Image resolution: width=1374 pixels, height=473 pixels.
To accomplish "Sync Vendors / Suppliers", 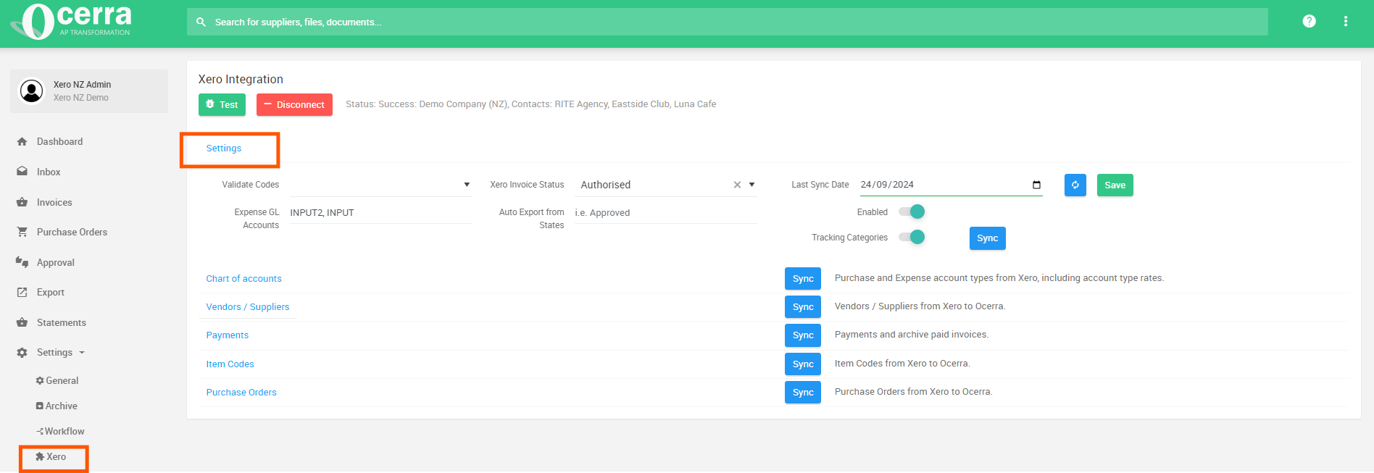I will 803,307.
